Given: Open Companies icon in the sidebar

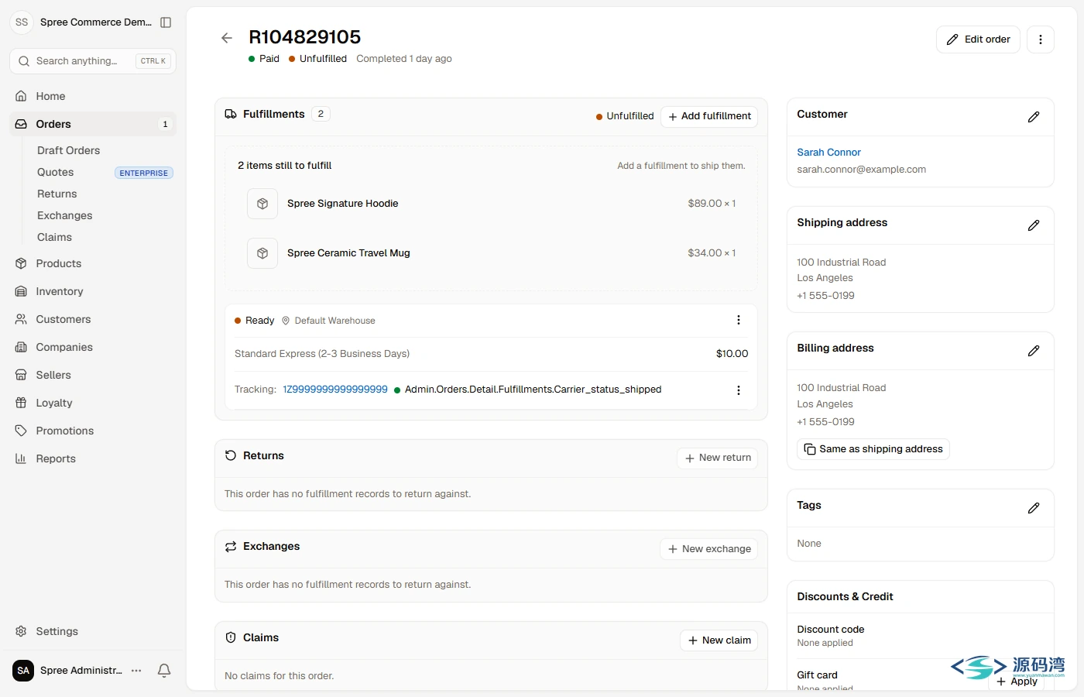Looking at the screenshot, I should pyautogui.click(x=21, y=347).
